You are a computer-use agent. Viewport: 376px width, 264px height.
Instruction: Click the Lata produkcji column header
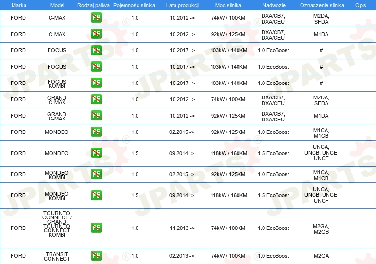pyautogui.click(x=182, y=5)
